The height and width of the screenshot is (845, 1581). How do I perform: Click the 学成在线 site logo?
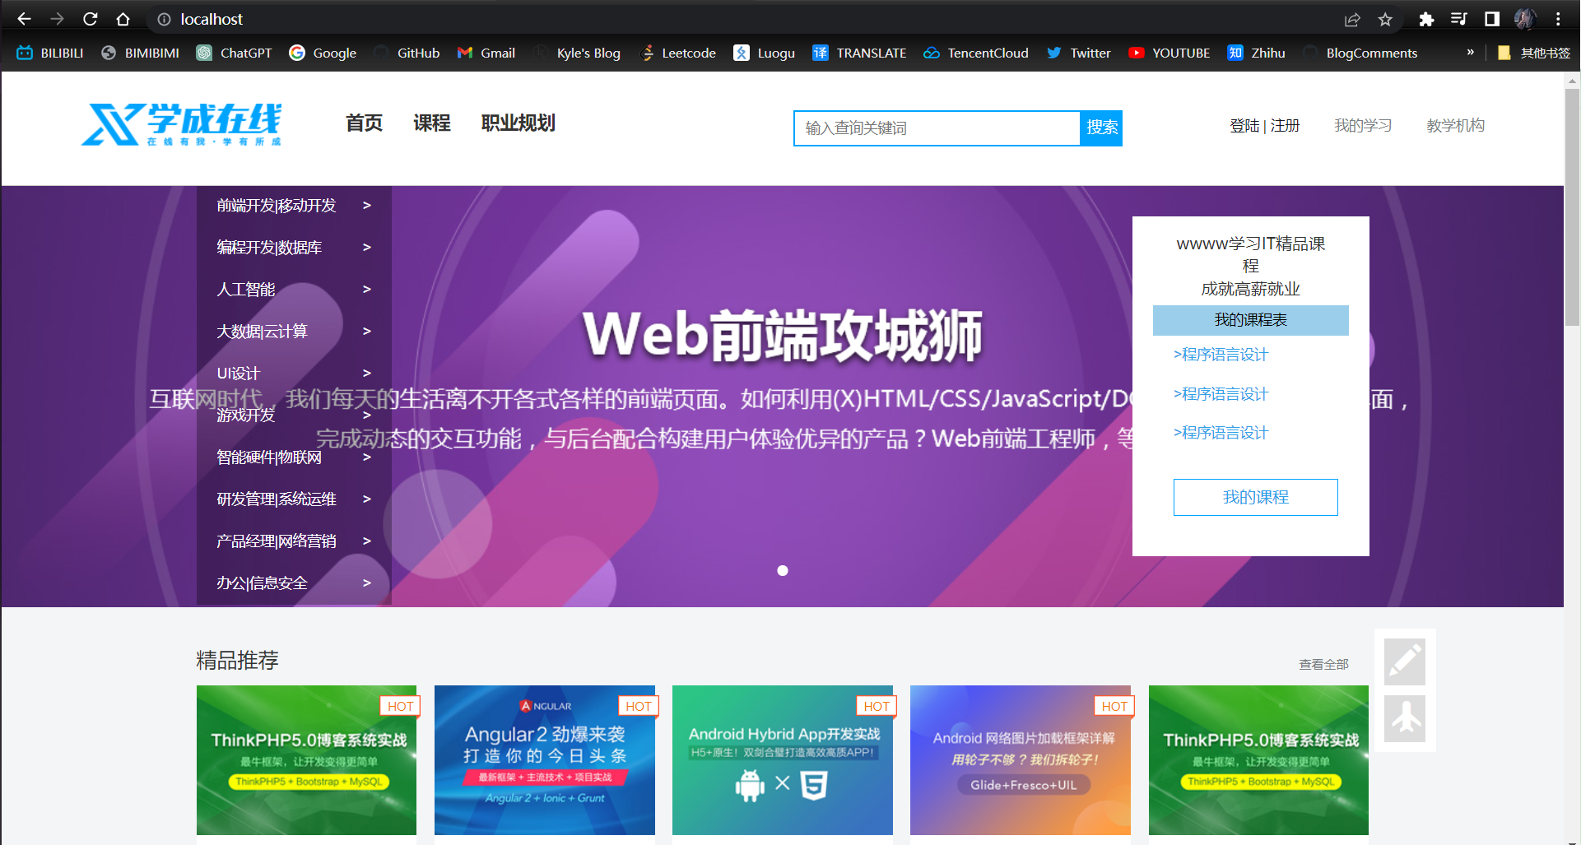click(x=181, y=124)
